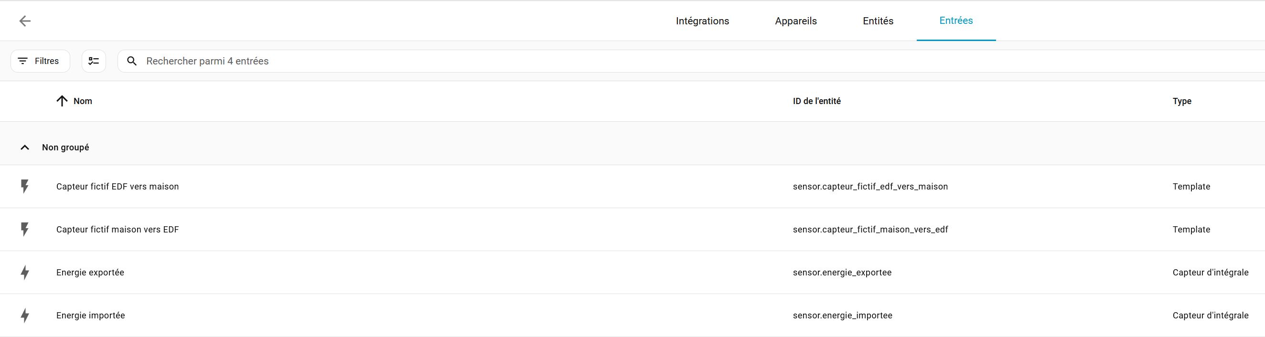Click the Energie exportée lightning icon

tap(24, 272)
